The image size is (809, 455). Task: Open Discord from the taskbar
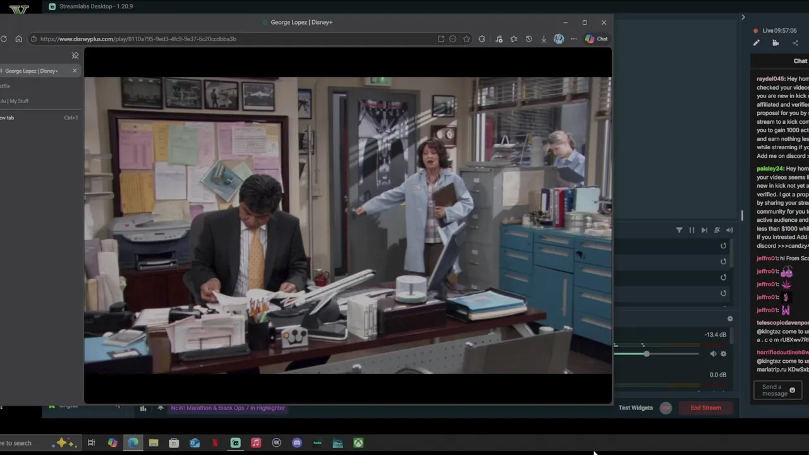coord(297,443)
